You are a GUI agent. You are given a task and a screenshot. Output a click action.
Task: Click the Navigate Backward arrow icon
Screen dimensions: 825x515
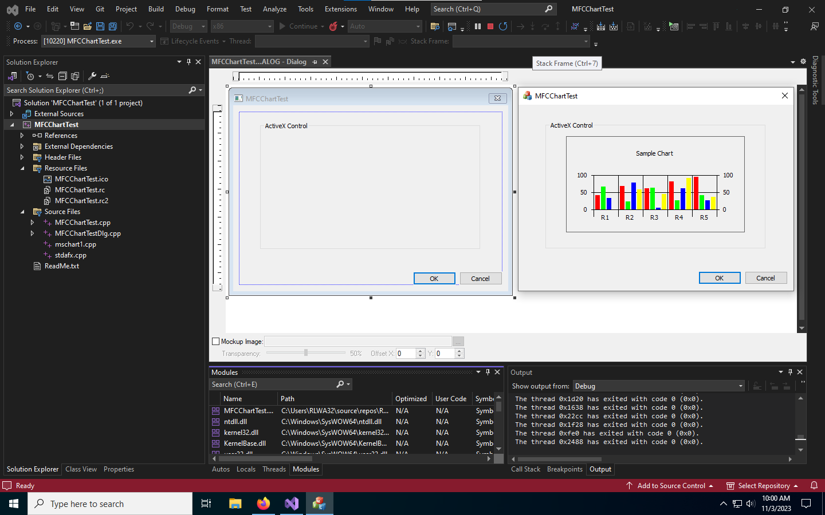click(x=18, y=26)
